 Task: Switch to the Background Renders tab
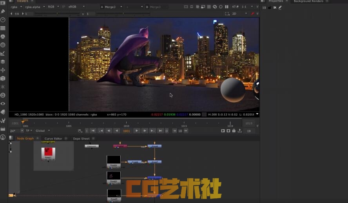tap(308, 1)
